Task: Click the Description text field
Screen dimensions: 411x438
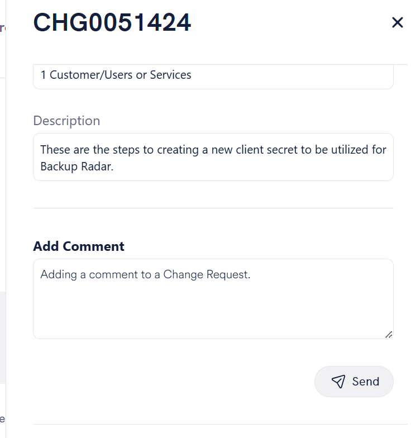Action: click(x=213, y=157)
